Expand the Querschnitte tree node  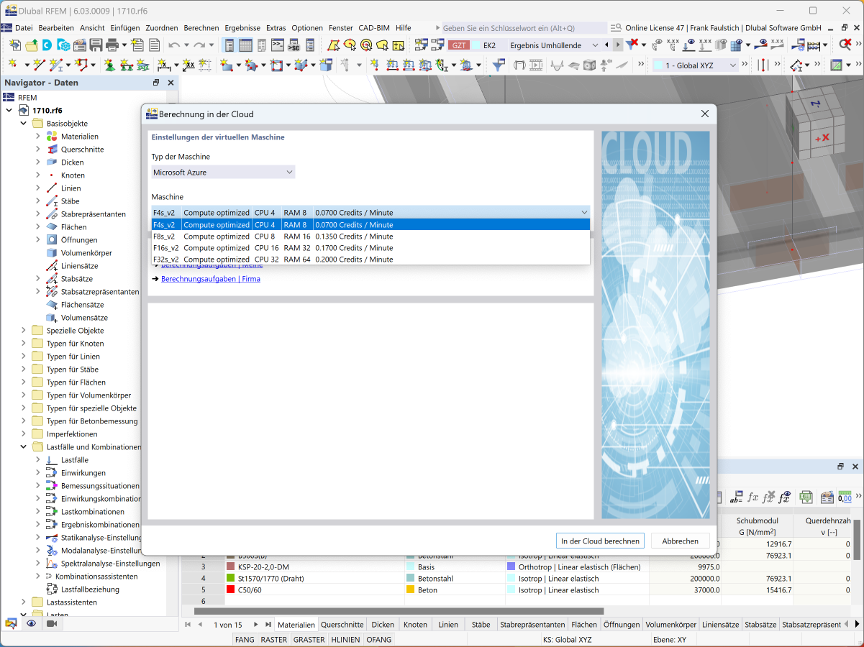pos(38,149)
